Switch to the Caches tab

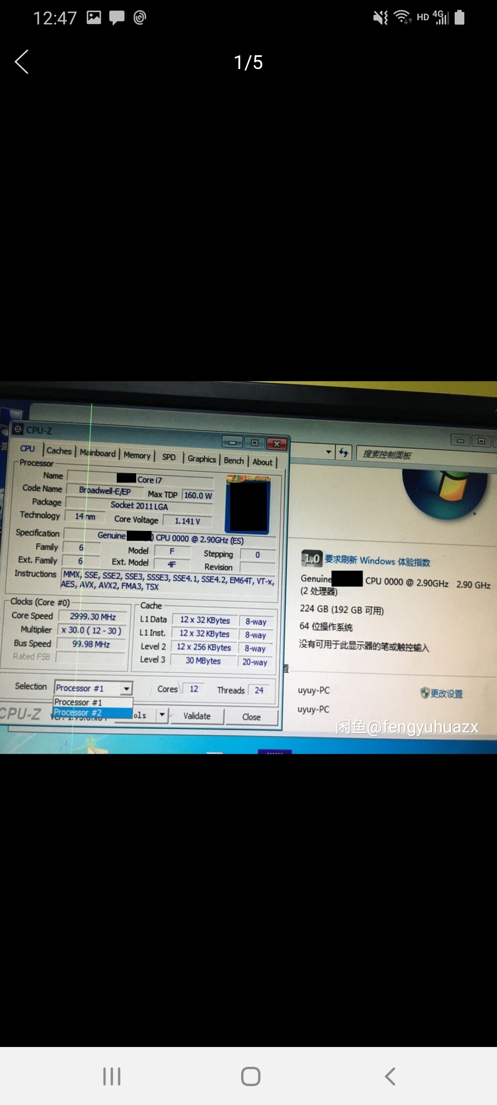(59, 451)
